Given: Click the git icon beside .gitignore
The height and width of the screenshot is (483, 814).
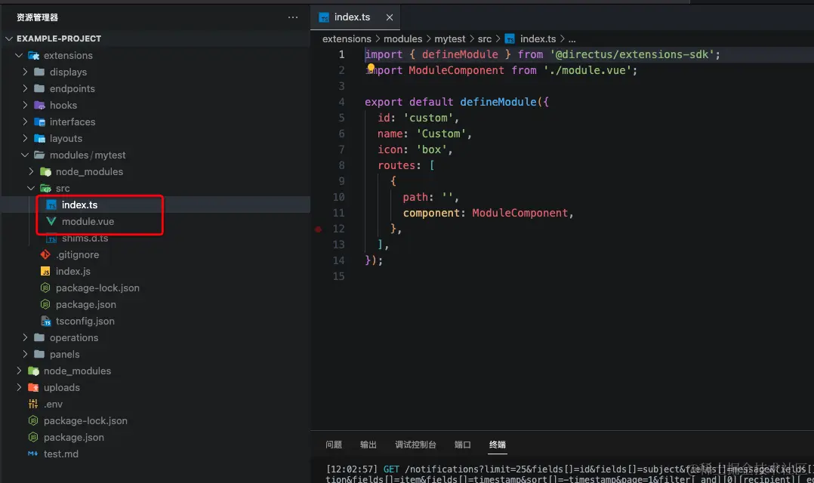Looking at the screenshot, I should point(45,255).
